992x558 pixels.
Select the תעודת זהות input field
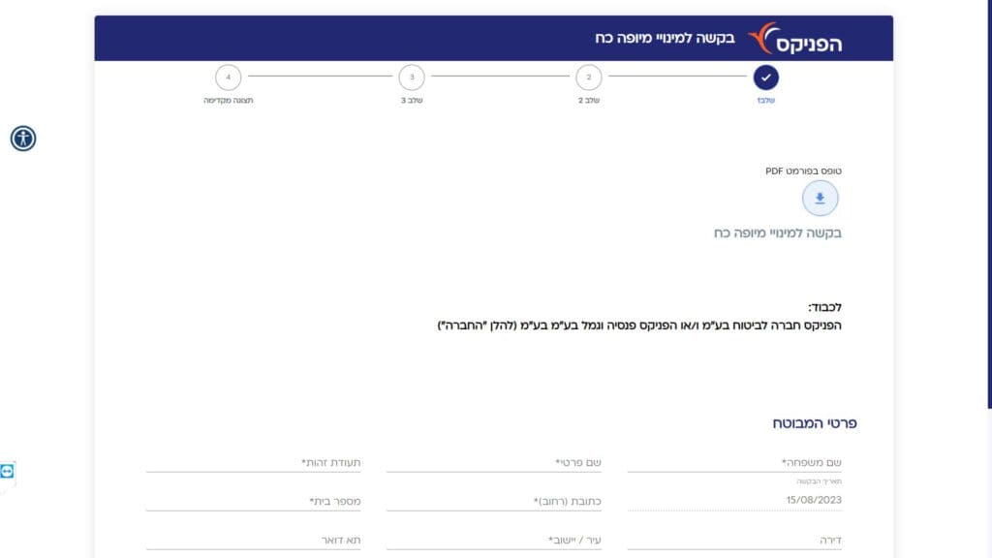point(253,463)
